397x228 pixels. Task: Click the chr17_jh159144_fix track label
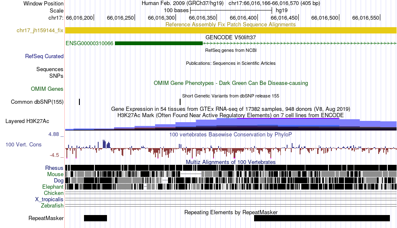click(40, 31)
